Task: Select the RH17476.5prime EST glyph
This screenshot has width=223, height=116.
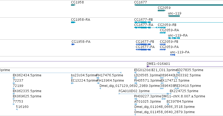Action: coord(97,78)
